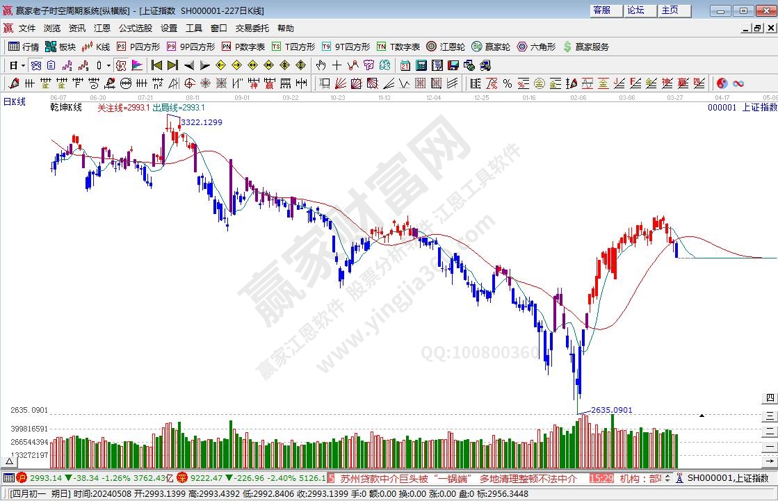Expand the 日 period dropdown

(17, 65)
